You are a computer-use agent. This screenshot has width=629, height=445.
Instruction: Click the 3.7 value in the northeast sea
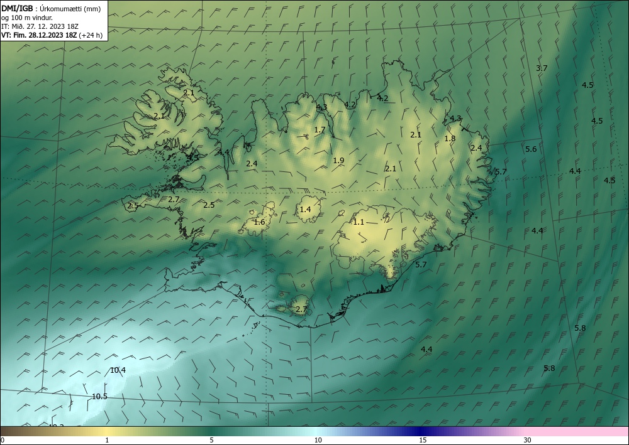(x=542, y=68)
